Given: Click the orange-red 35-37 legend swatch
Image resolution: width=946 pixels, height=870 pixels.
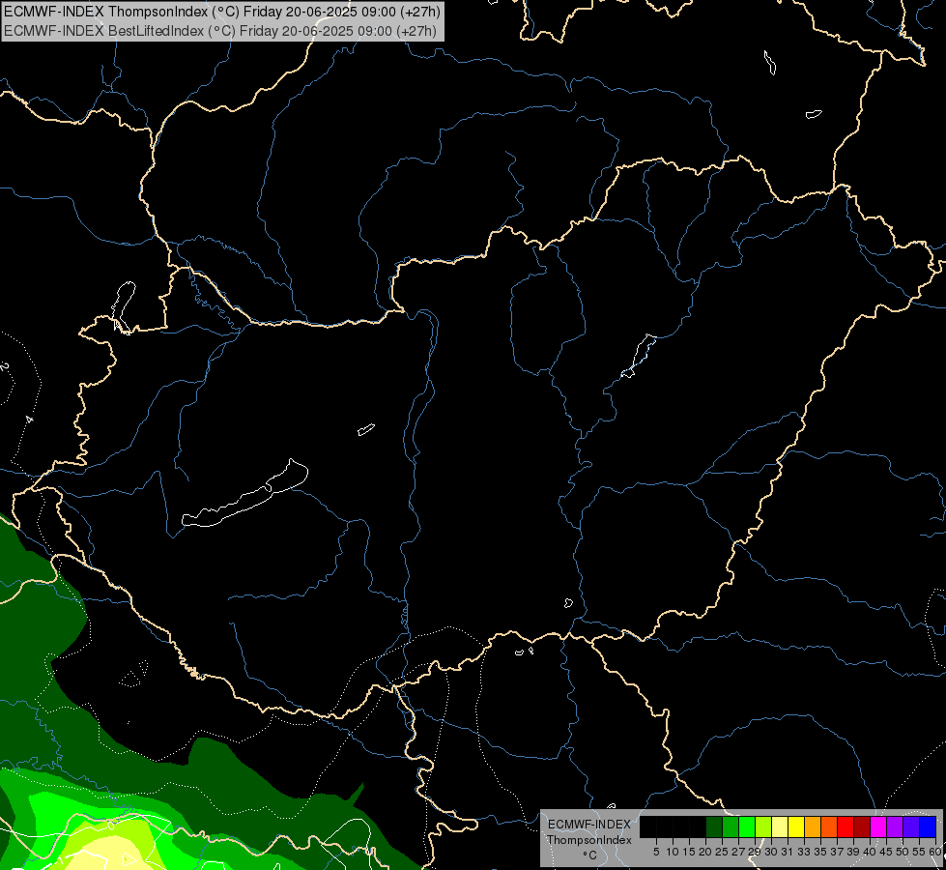Looking at the screenshot, I should 829,827.
